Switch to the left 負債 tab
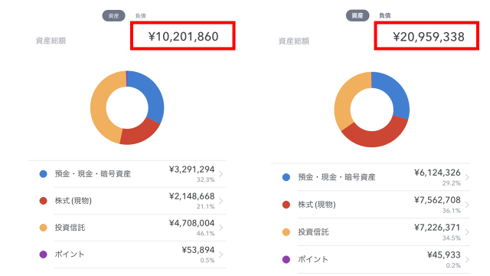This screenshot has width=490, height=276. [x=141, y=15]
